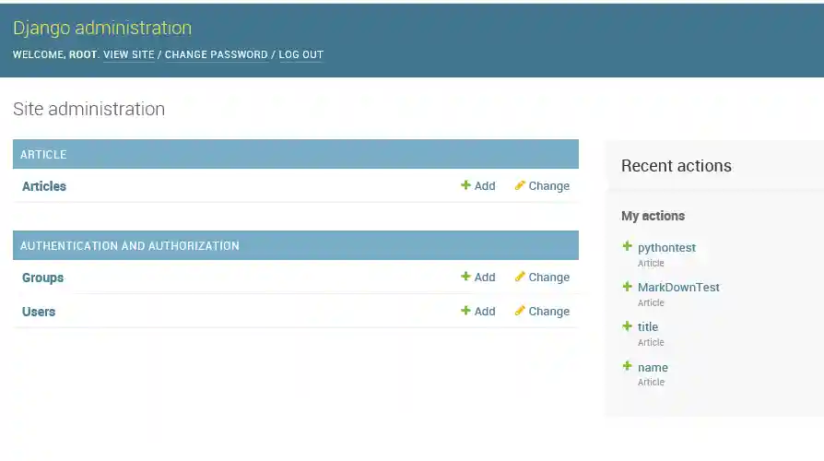
Task: Open Authentication and Authorization section header
Action: (x=130, y=246)
